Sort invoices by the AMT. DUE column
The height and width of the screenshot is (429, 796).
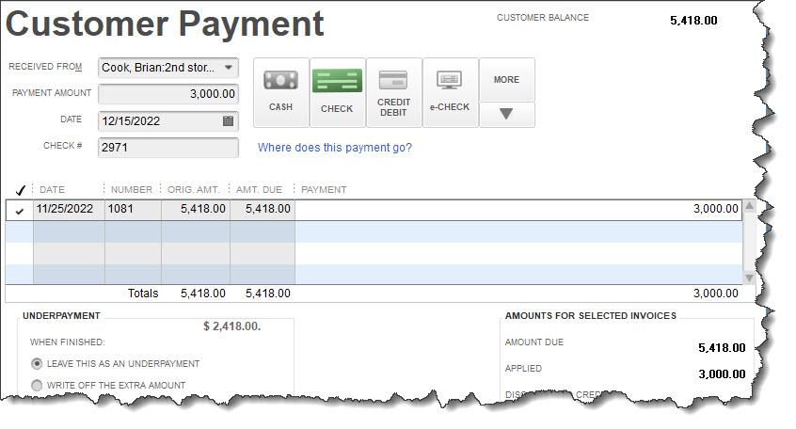click(x=259, y=190)
